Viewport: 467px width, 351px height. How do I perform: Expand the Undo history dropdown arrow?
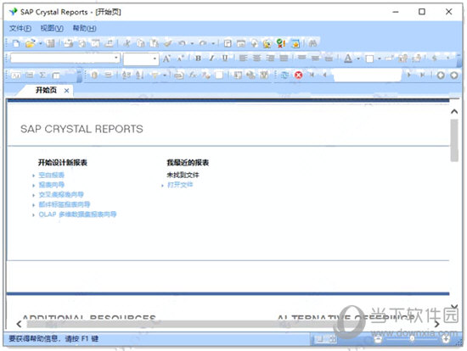click(192, 44)
